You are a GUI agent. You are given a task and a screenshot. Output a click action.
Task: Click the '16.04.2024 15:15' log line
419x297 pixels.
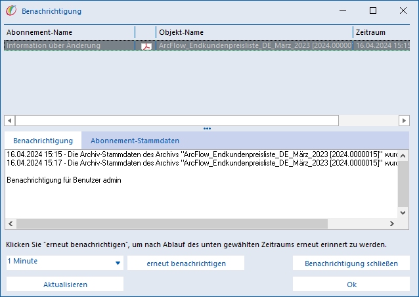[202, 154]
